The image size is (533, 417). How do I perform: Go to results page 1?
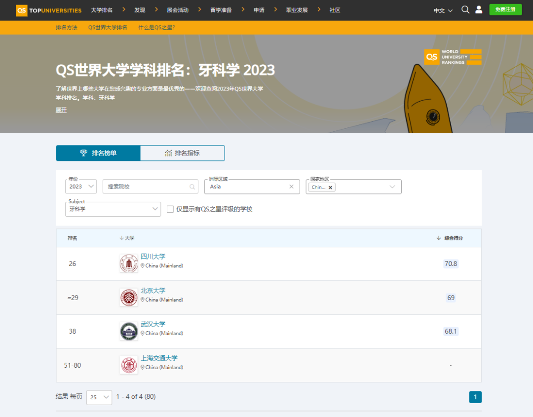pos(475,397)
